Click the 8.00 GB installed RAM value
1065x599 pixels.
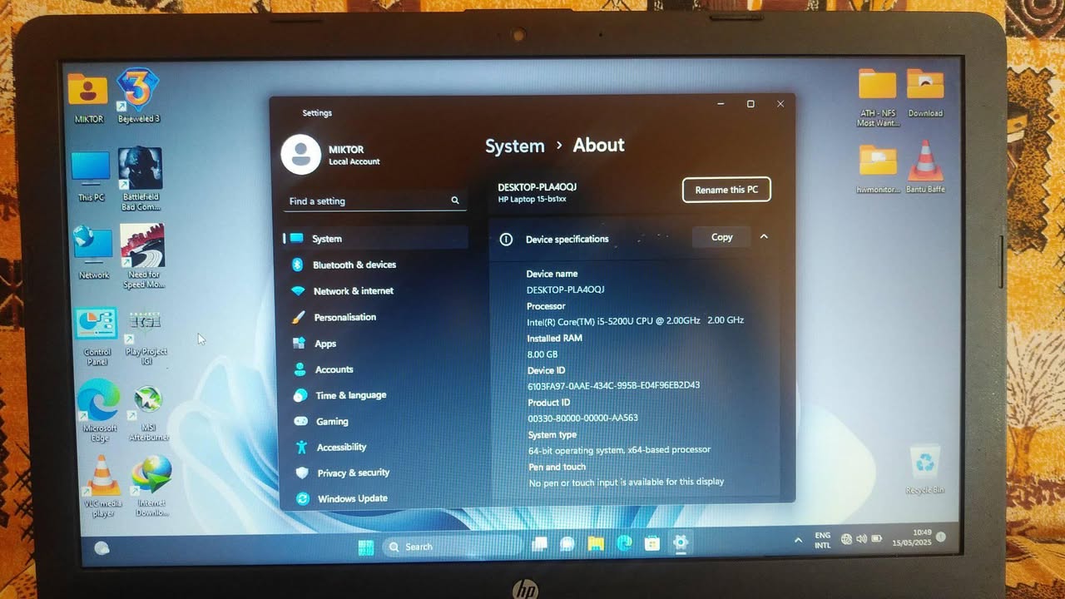point(542,354)
